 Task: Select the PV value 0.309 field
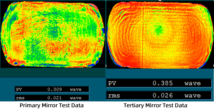52,89
